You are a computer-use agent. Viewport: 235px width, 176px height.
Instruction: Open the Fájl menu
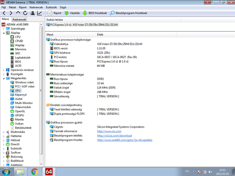3,7
